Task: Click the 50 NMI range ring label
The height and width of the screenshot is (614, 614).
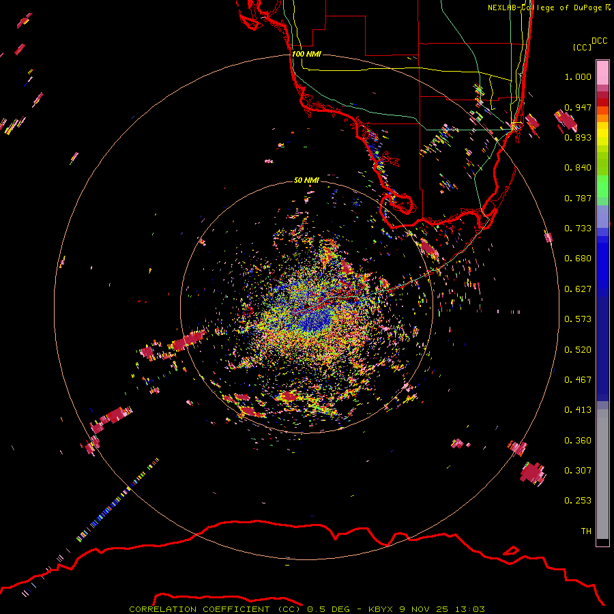Action: pos(306,180)
